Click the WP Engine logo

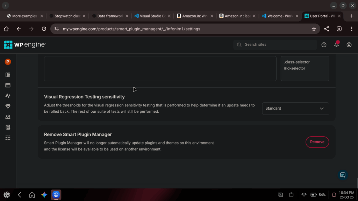pyautogui.click(x=25, y=45)
